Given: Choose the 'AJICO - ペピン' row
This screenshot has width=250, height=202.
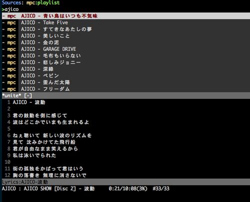Looking at the screenshot, I should tap(126, 76).
